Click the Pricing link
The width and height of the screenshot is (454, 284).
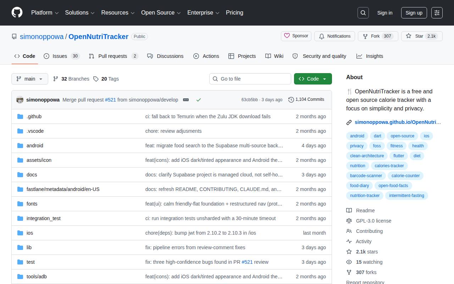[234, 13]
